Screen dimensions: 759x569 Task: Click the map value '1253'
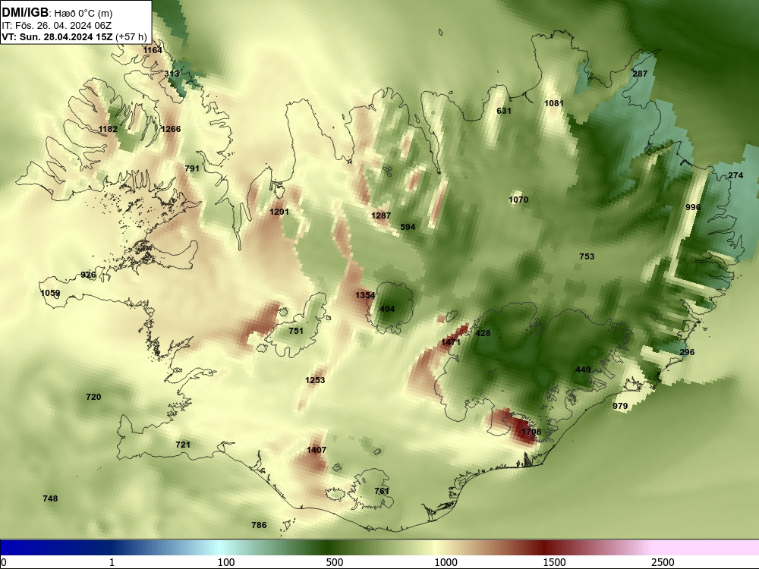pyautogui.click(x=315, y=380)
